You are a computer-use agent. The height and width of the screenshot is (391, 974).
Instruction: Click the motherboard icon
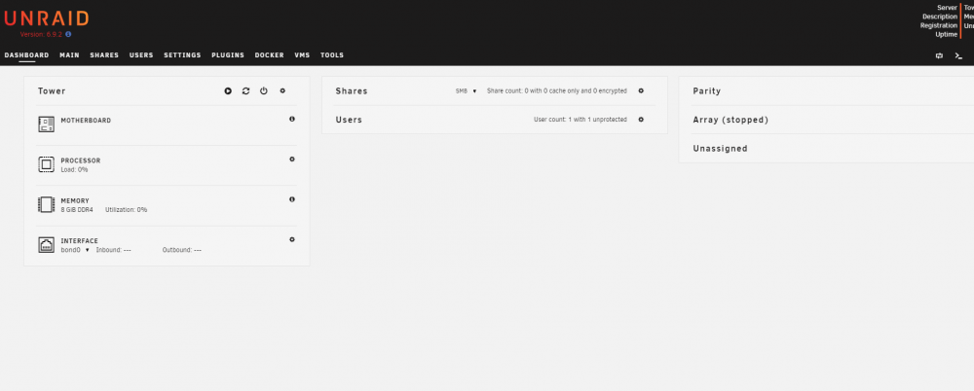coord(46,124)
